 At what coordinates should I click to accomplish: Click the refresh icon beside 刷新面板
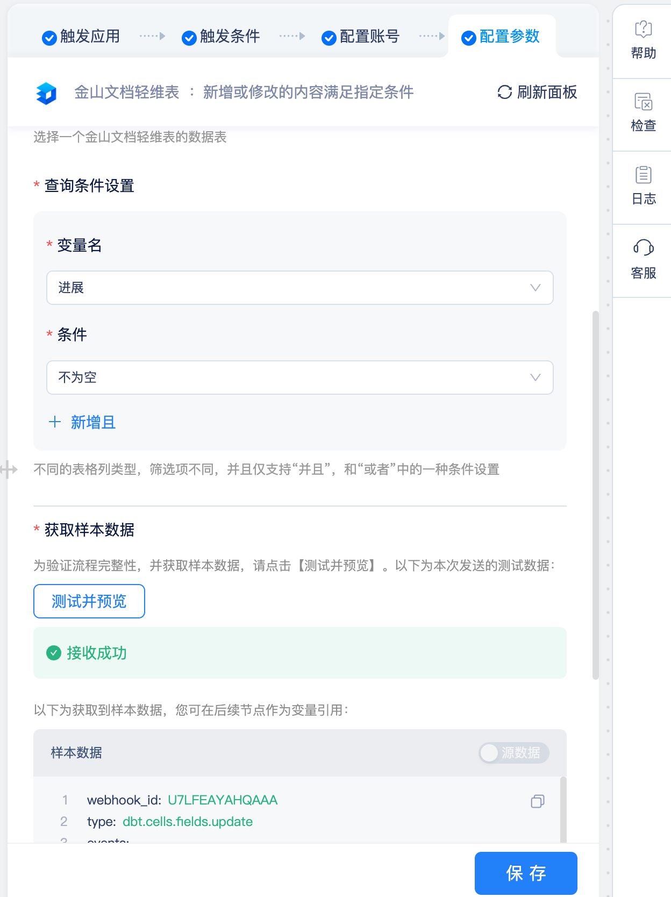(x=504, y=92)
